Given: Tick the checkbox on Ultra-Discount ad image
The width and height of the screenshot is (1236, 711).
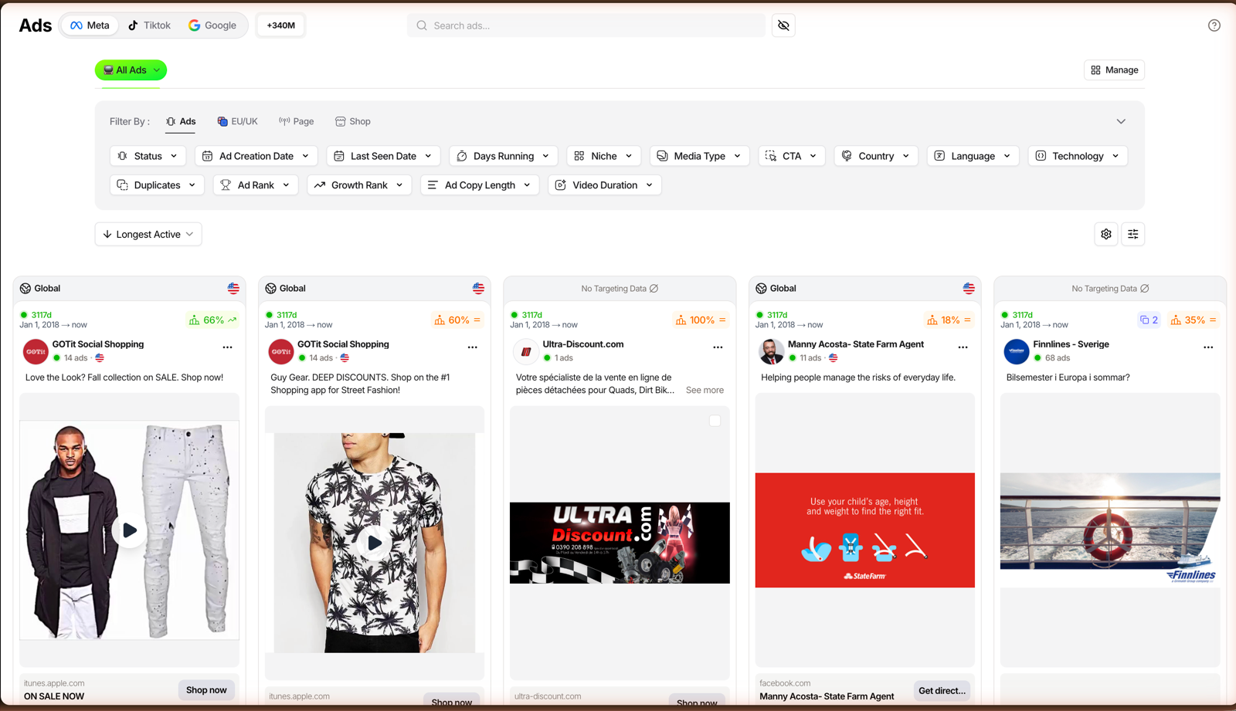Looking at the screenshot, I should pyautogui.click(x=715, y=421).
